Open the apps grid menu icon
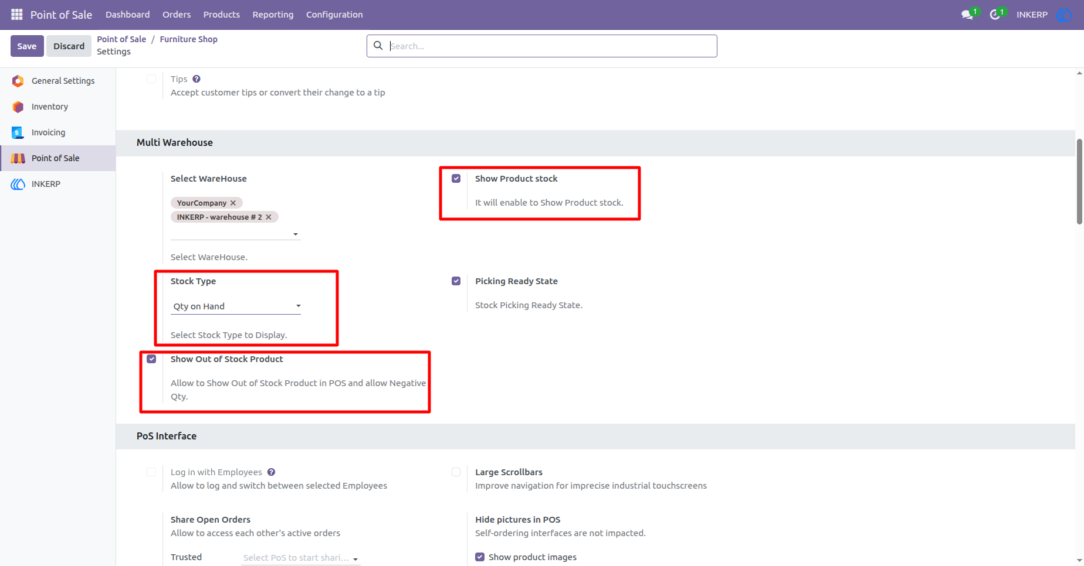The width and height of the screenshot is (1084, 566). click(17, 14)
